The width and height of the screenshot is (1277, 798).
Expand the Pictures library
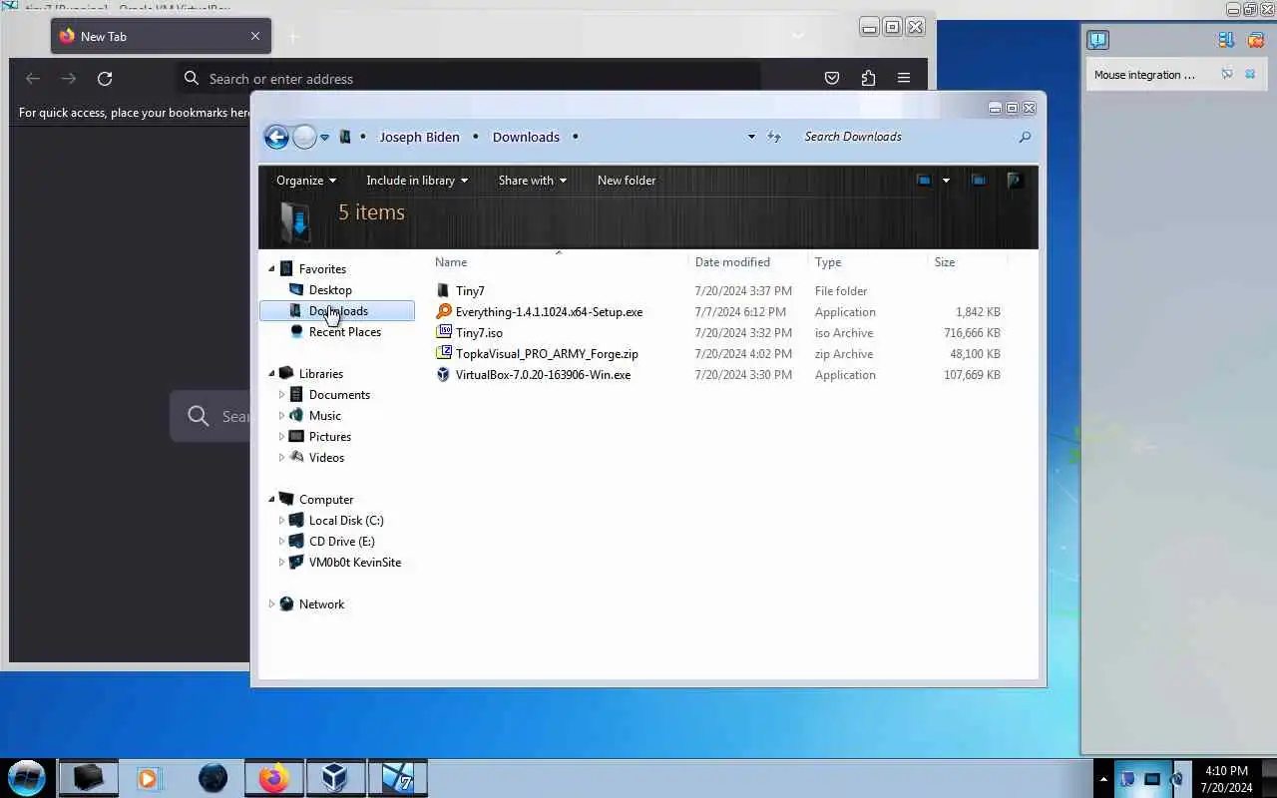pos(281,437)
